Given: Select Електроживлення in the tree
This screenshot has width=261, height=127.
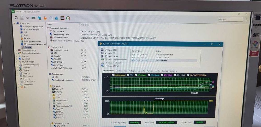Looking at the screenshot, I should (x=32, y=41).
